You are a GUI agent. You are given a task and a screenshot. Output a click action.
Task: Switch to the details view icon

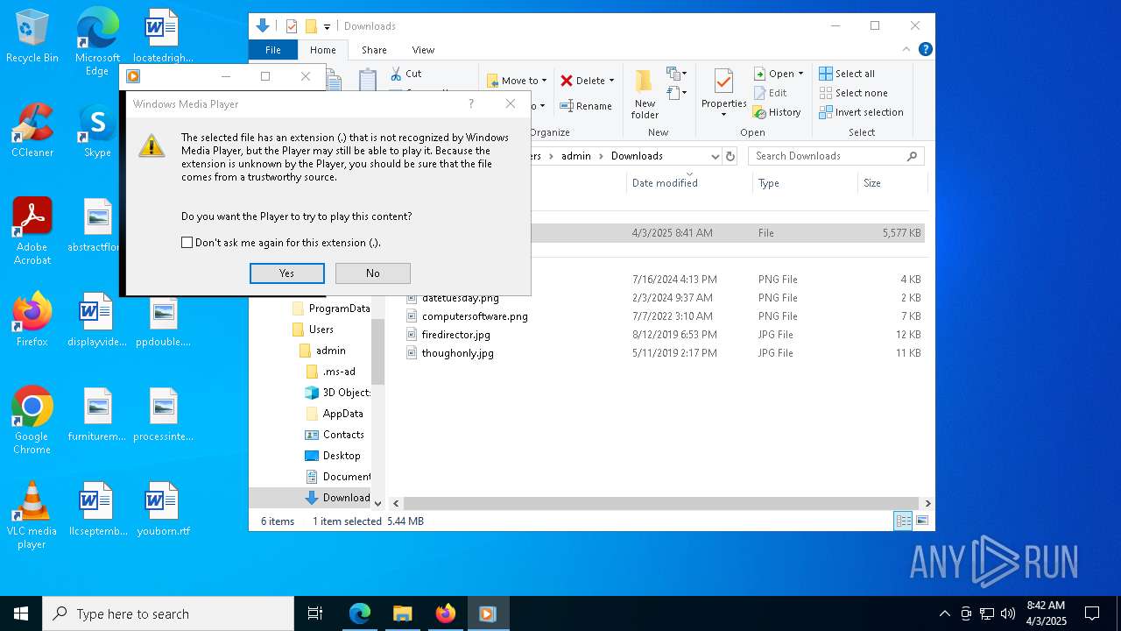pos(903,521)
